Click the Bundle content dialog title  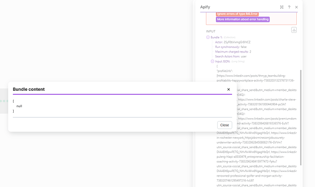(29, 89)
